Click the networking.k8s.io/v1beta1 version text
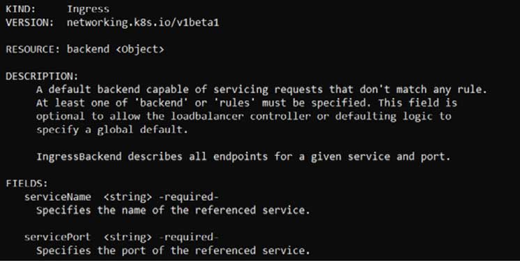520x261 pixels. [143, 22]
